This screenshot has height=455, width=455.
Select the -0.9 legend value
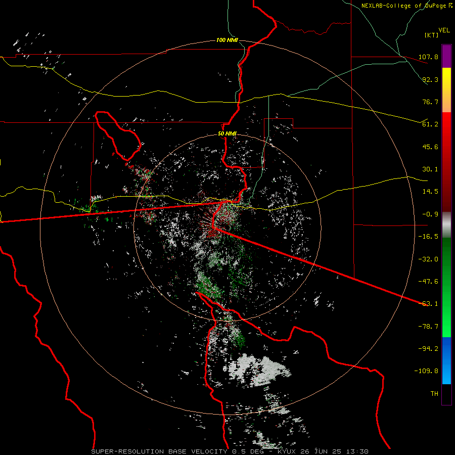point(430,214)
